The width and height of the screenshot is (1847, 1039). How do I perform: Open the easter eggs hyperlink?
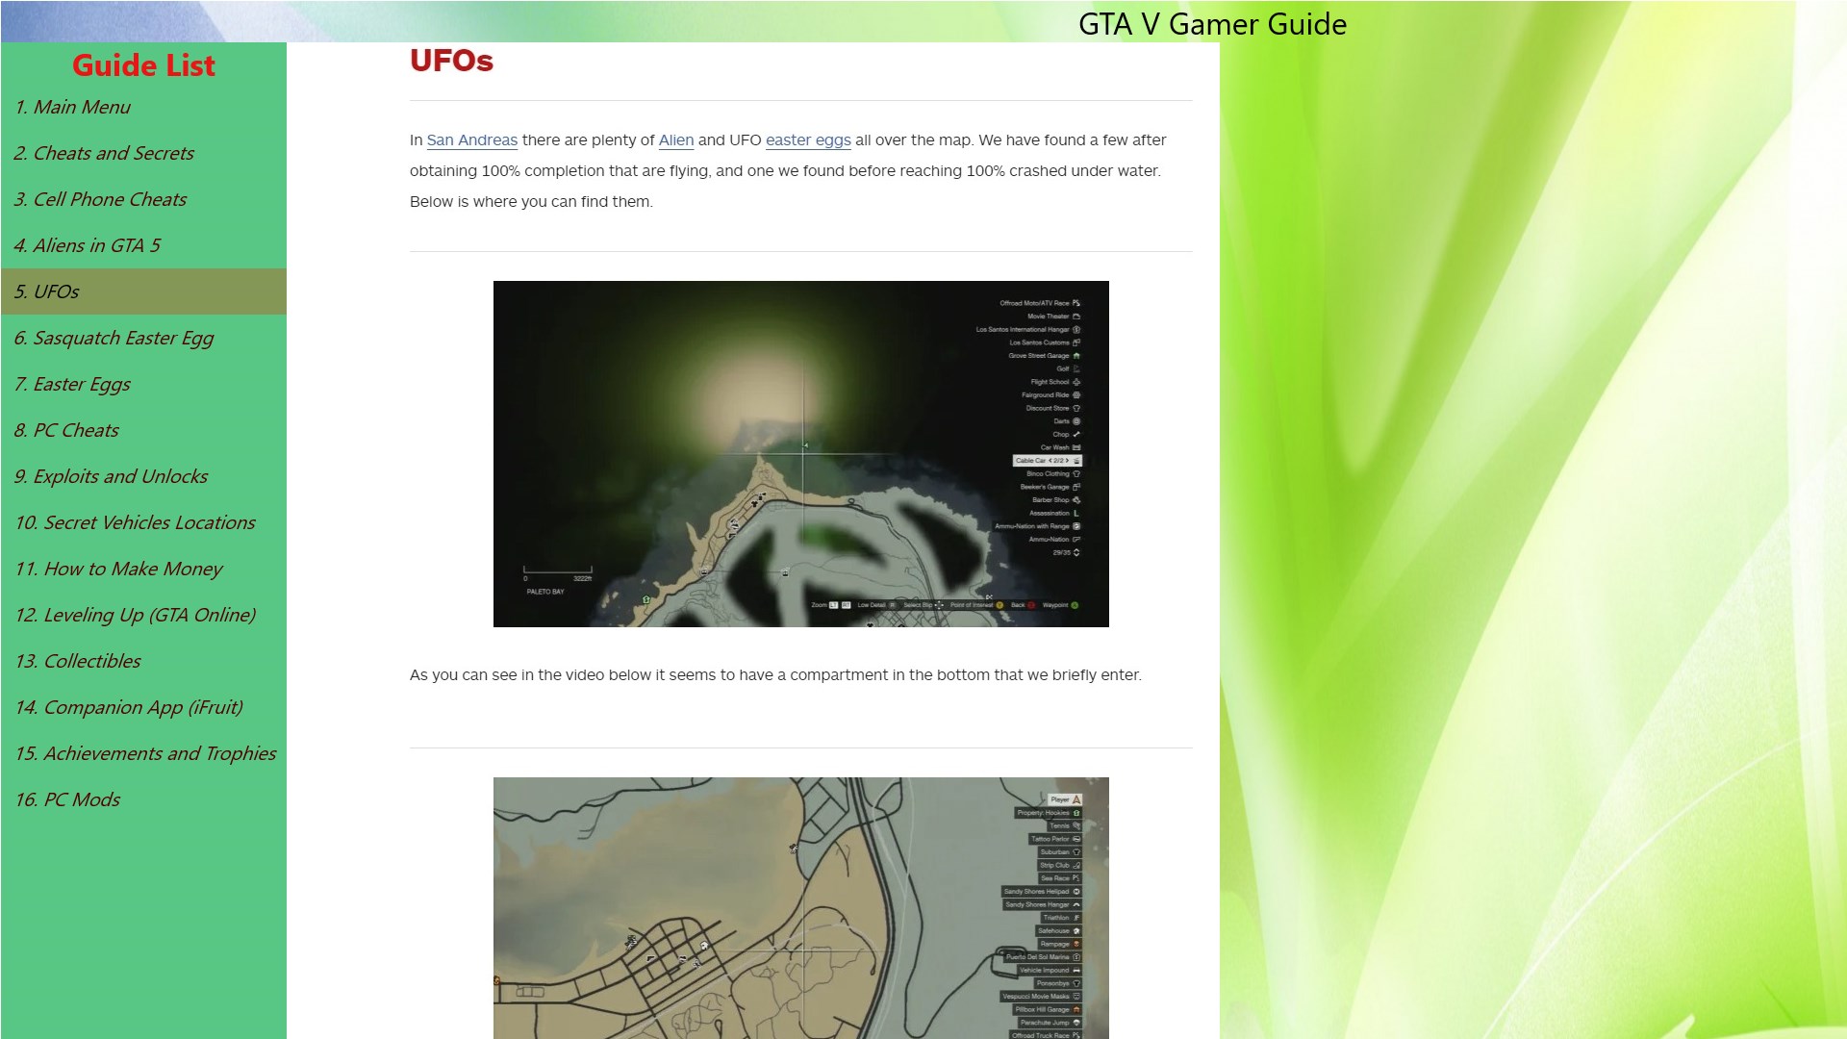point(807,140)
